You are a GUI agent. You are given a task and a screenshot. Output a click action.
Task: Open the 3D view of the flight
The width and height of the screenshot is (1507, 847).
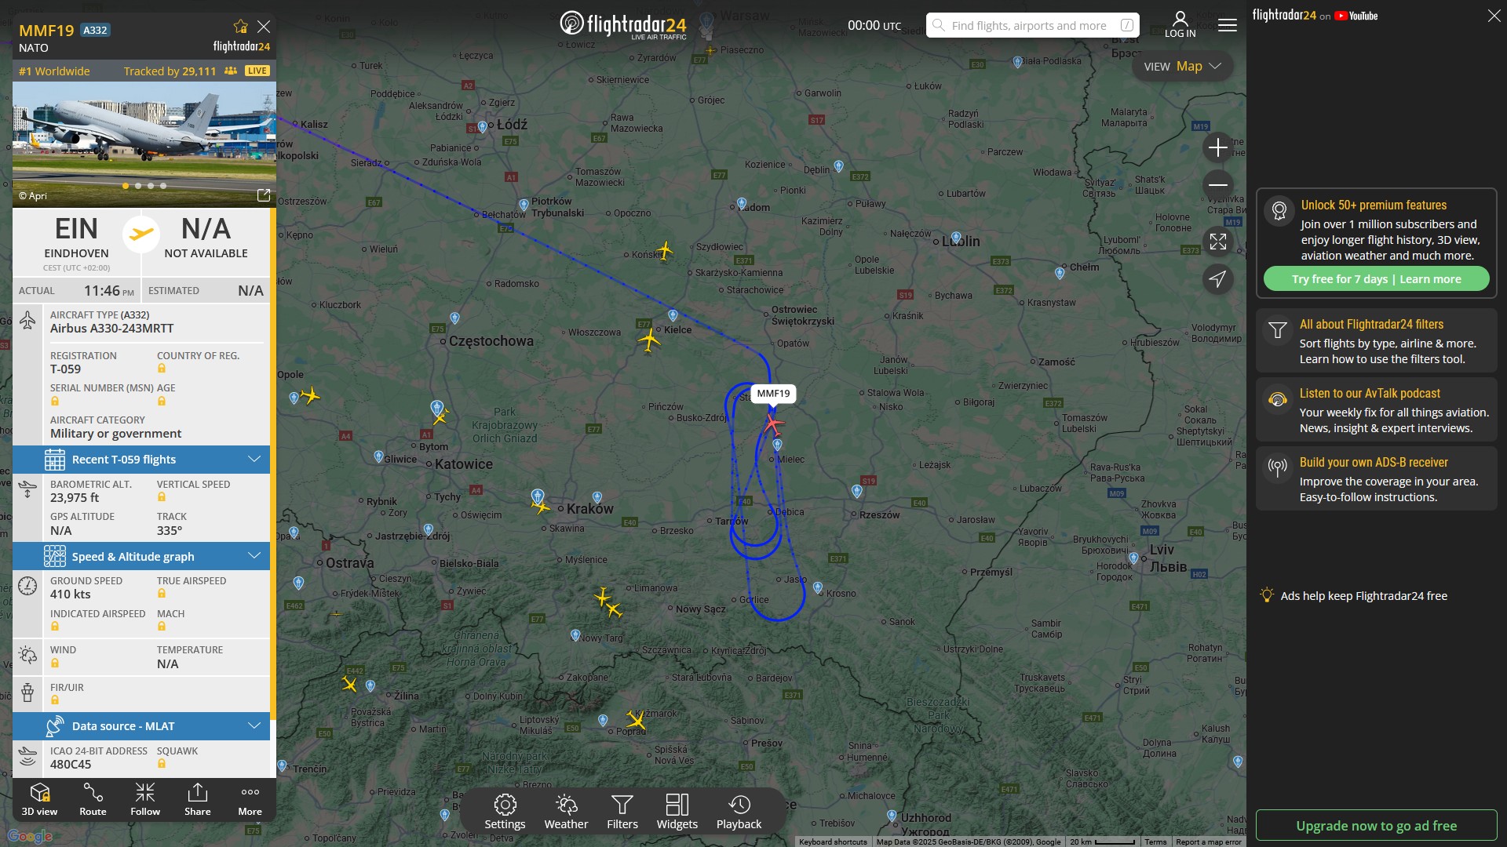[39, 799]
